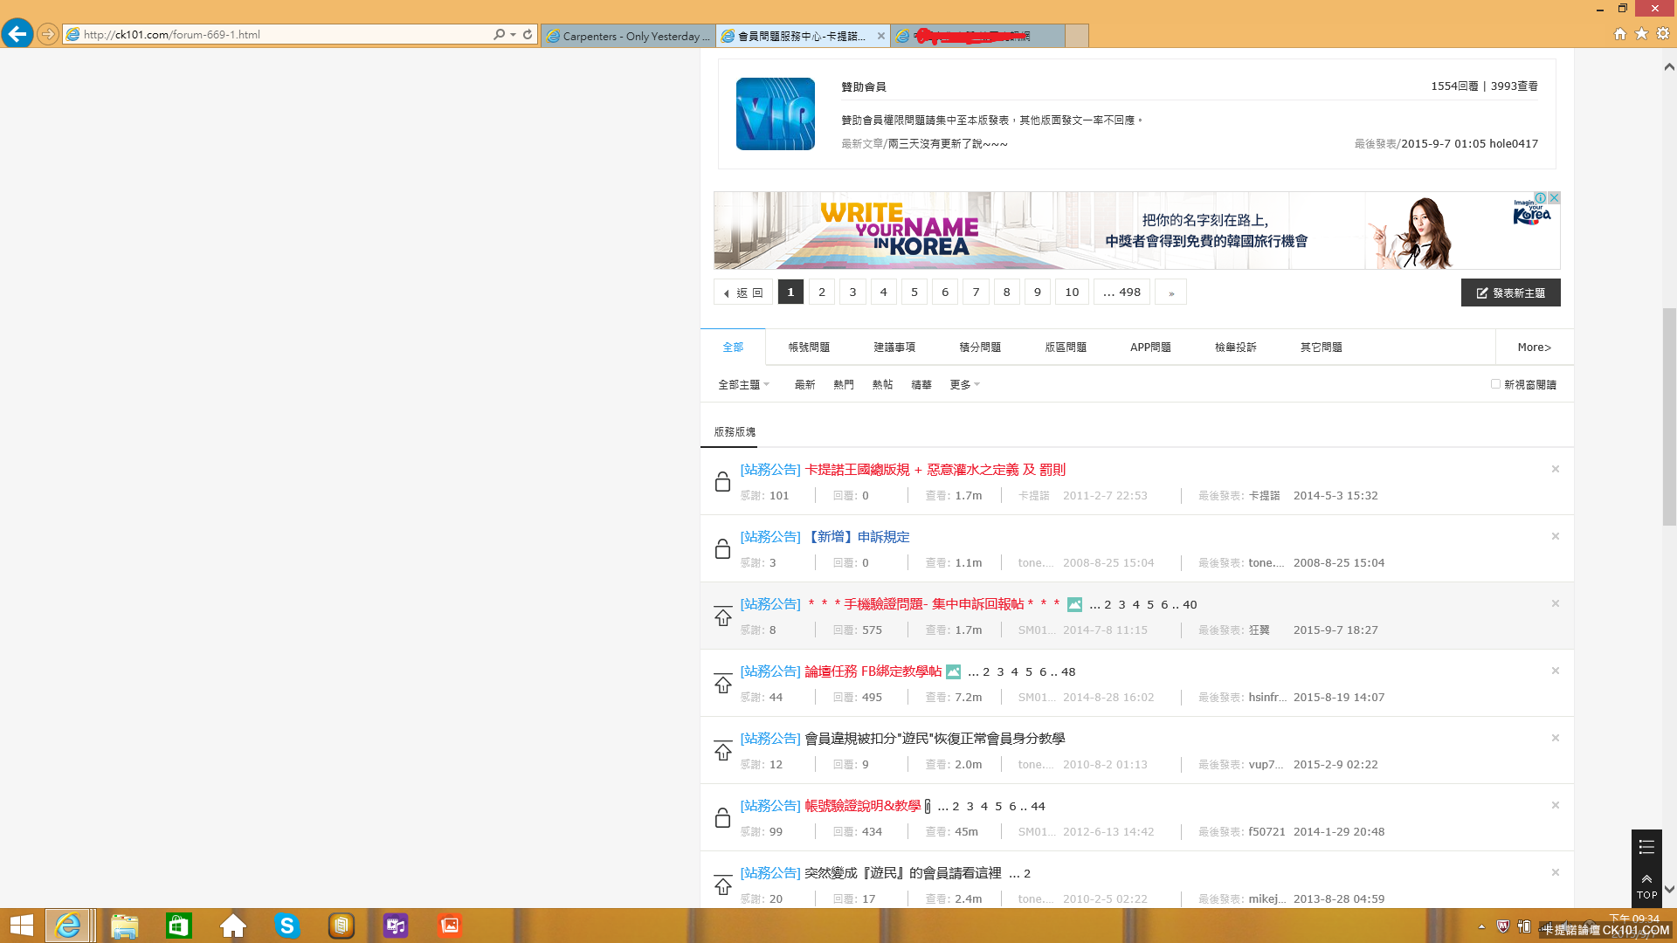This screenshot has width=1677, height=943.
Task: Click lock icon of 帳號驗證說明&教學 thread
Action: click(x=722, y=817)
